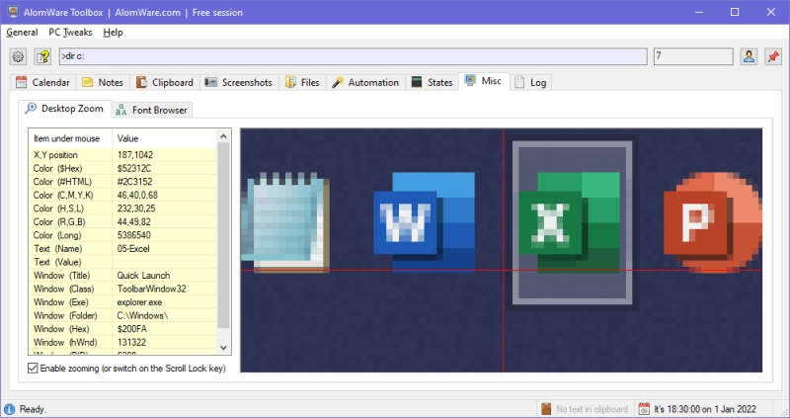Screen dimensions: 790x418
Task: Click the AlomWare app icon in title bar
Action: [13, 12]
